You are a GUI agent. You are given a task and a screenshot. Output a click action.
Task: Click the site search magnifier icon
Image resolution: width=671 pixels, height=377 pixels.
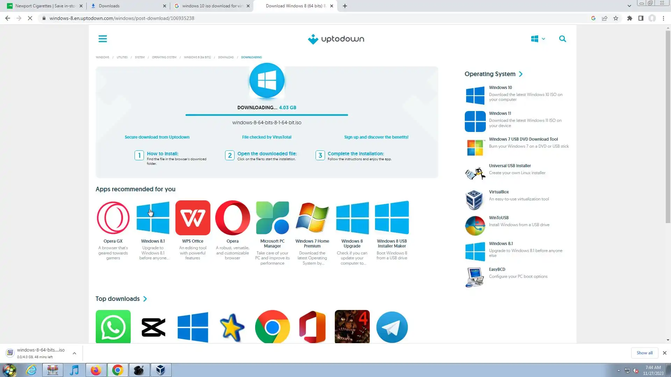pos(562,39)
